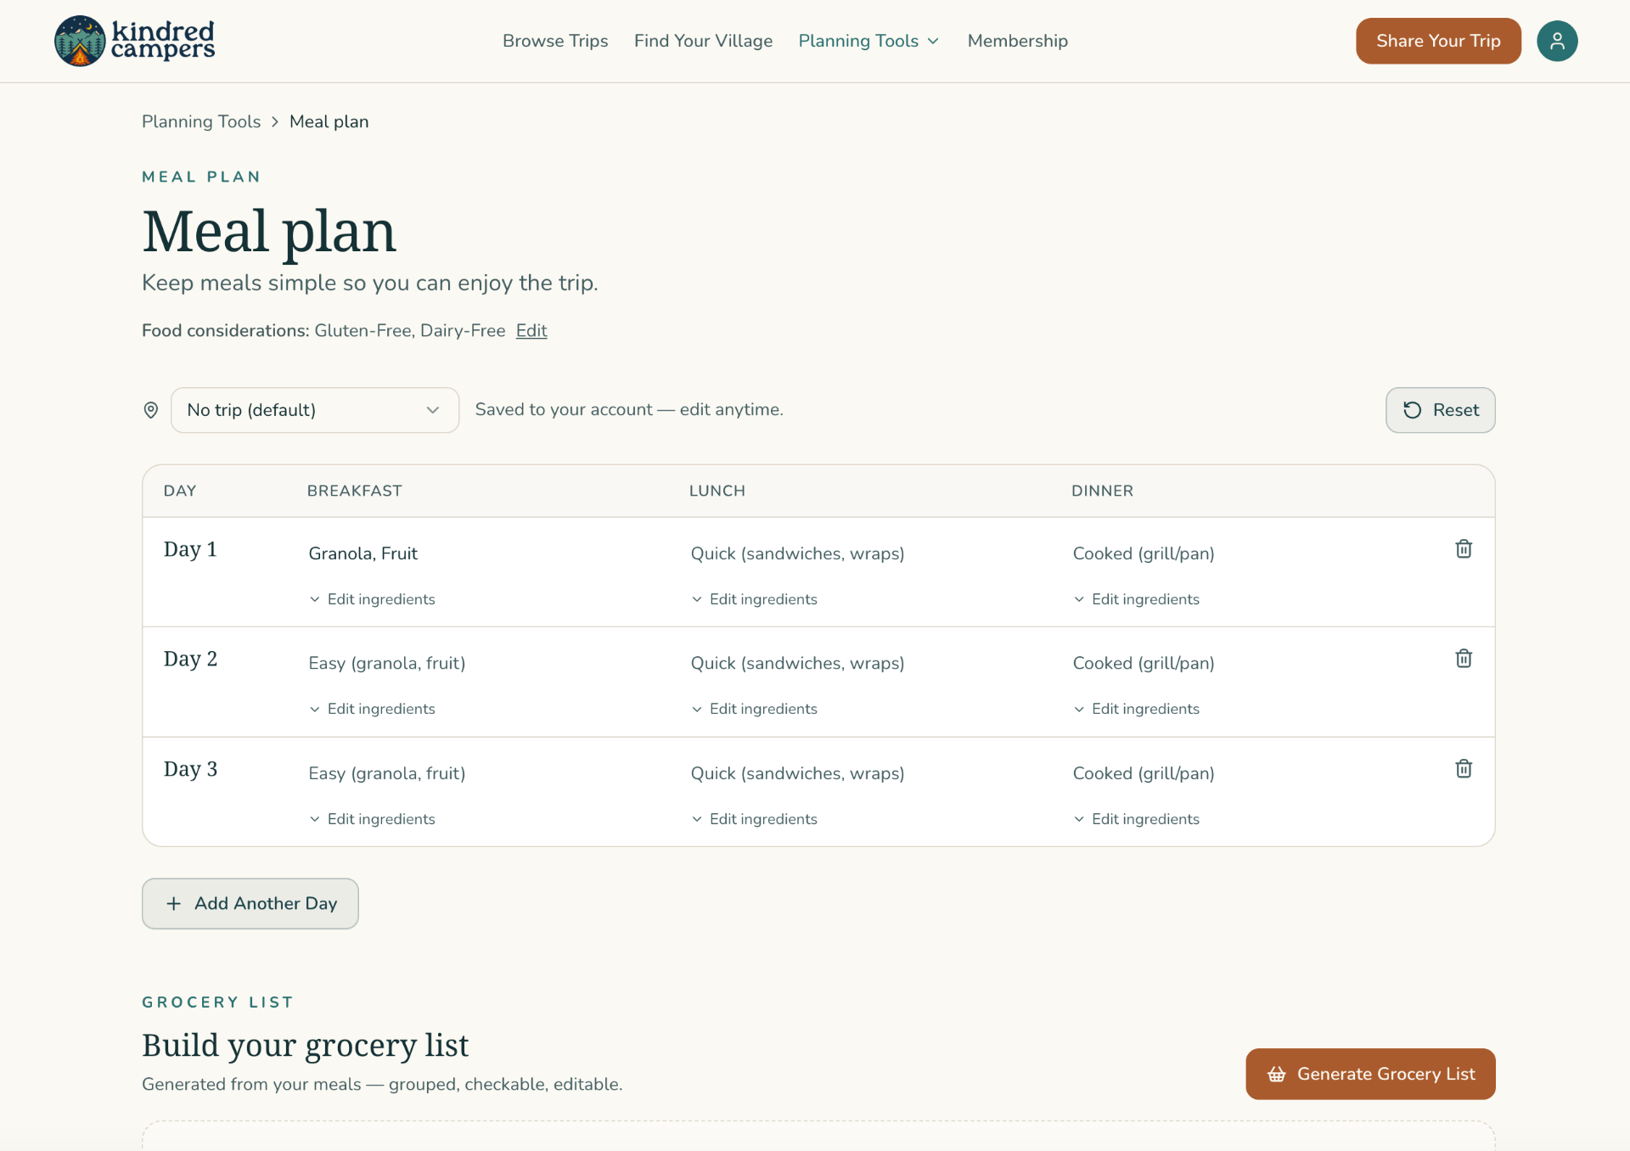Screen dimensions: 1630x1151
Task: Click the BREAKFAST column header
Action: point(355,491)
